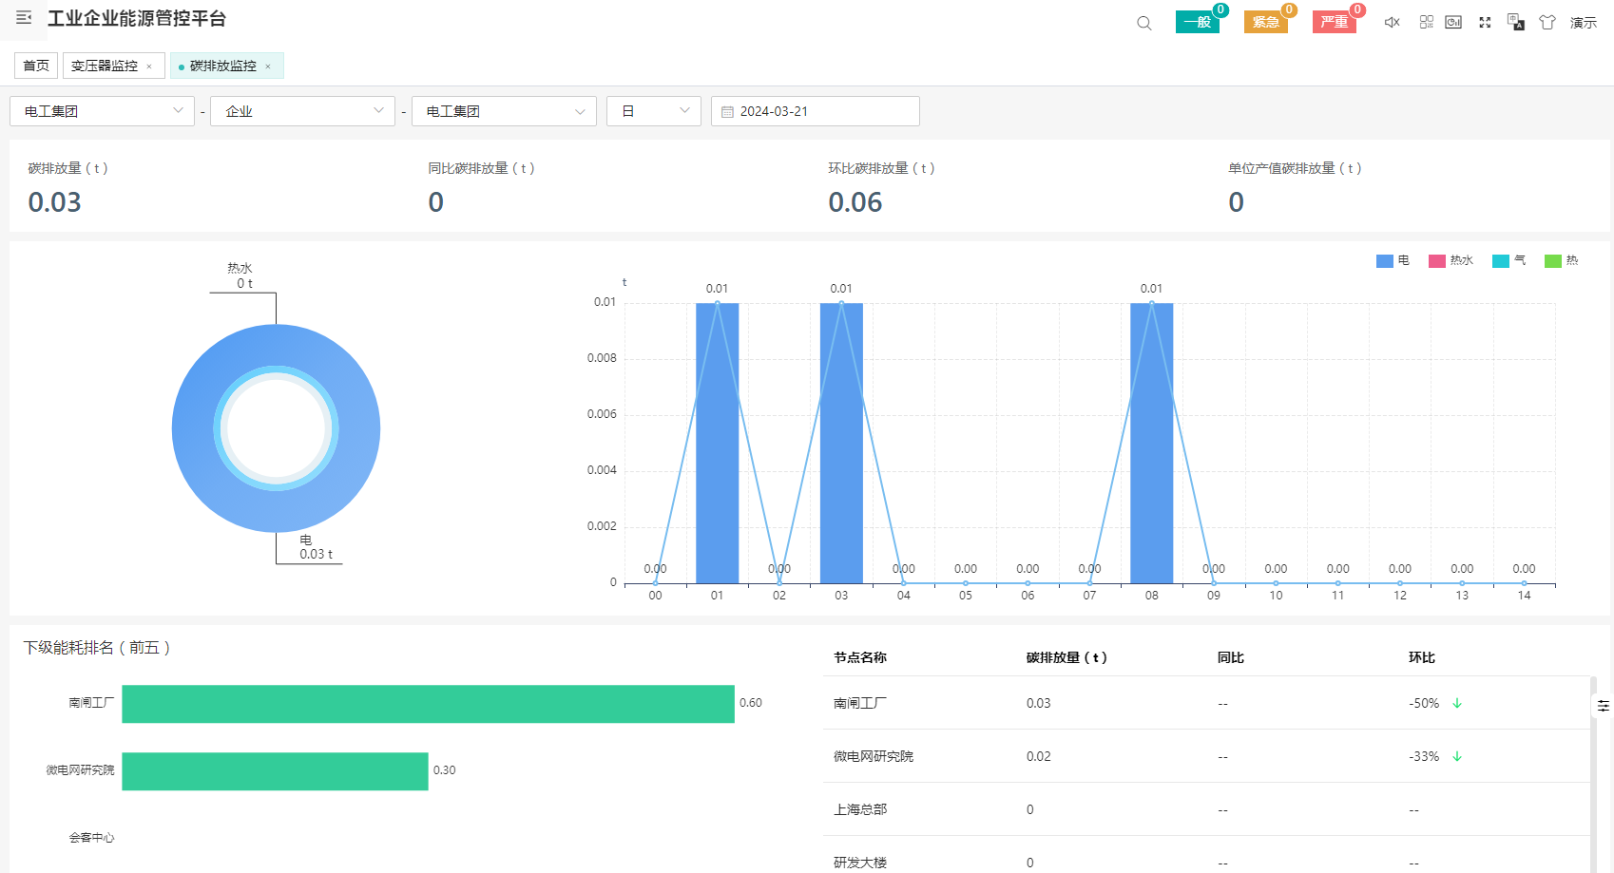Click the 南闸工厂 green ranking bar
Image resolution: width=1614 pixels, height=873 pixels.
[x=428, y=704]
